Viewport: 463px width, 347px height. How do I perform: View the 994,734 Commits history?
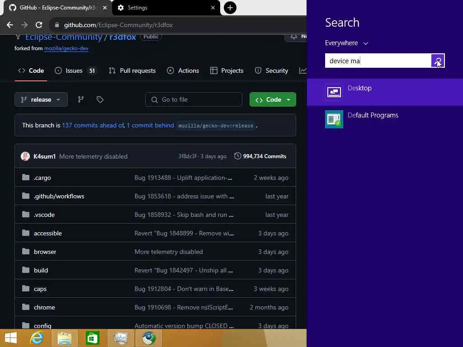pos(260,156)
